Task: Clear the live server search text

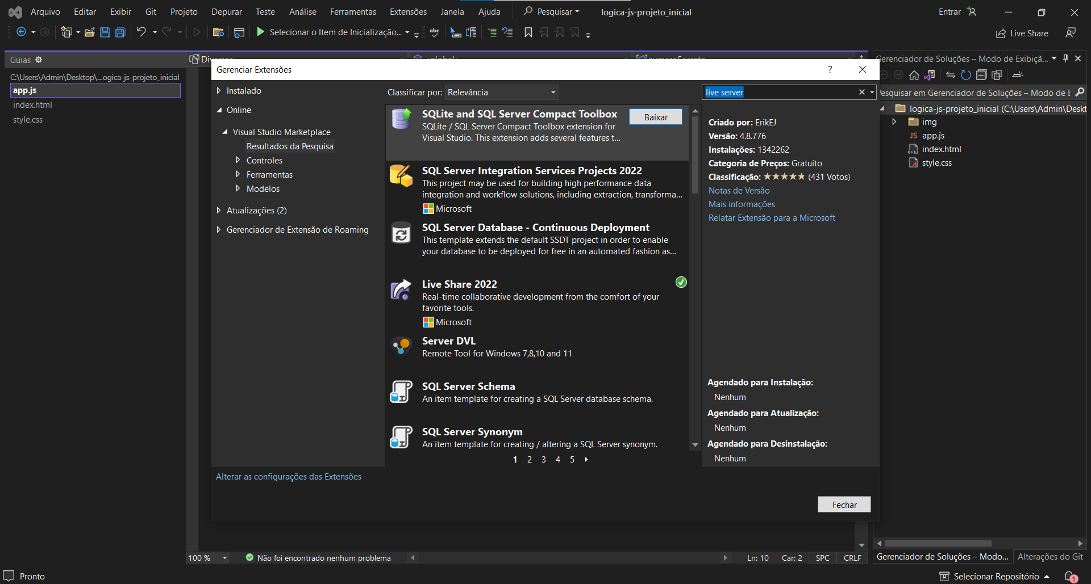Action: [x=861, y=92]
